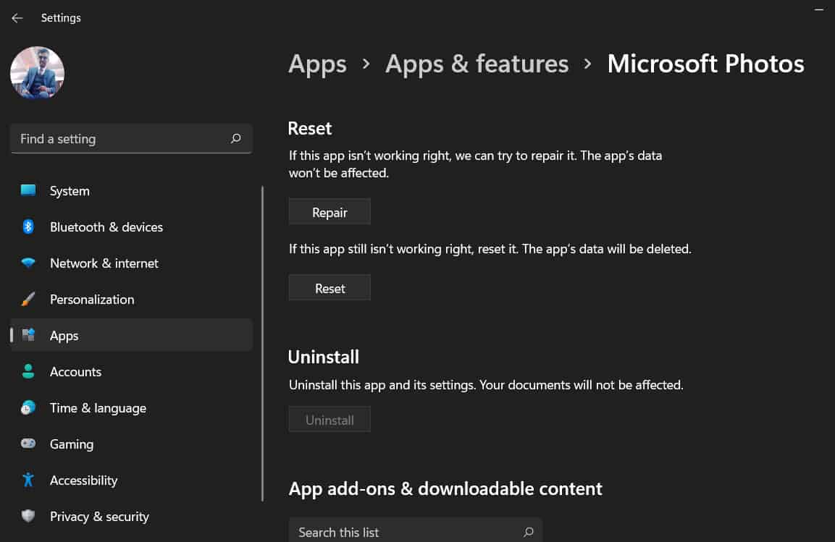
Task: Click the back arrow icon
Action: (x=17, y=18)
